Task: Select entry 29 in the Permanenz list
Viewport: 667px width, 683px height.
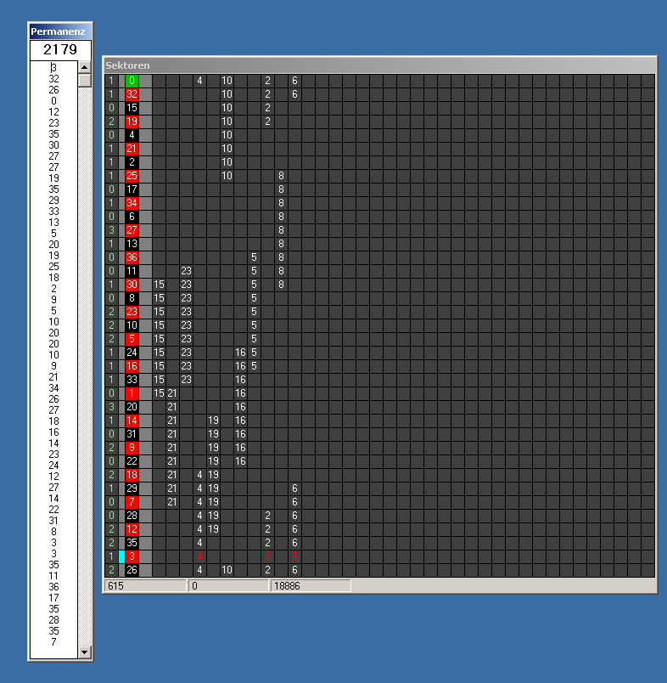Action: point(53,200)
